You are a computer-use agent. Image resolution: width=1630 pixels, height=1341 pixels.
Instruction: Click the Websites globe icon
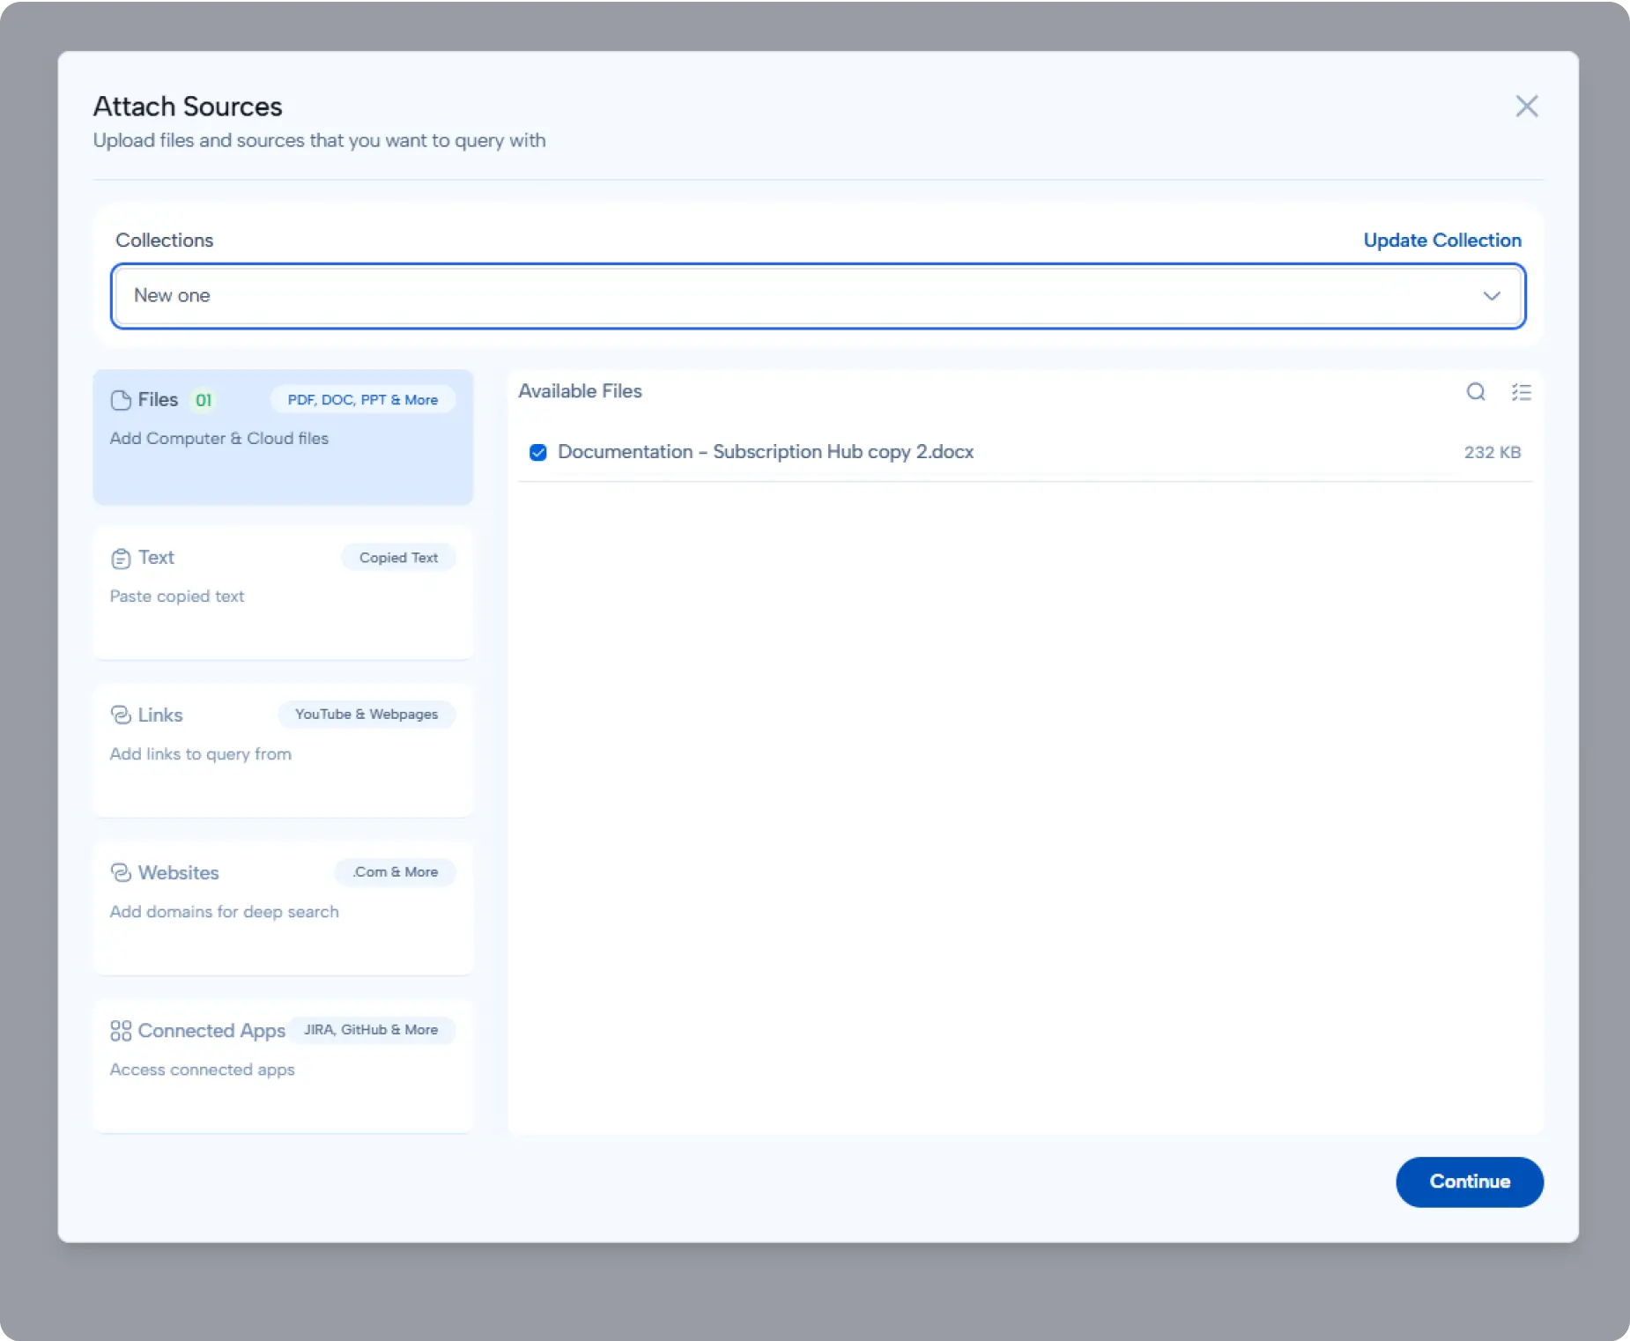pyautogui.click(x=121, y=872)
